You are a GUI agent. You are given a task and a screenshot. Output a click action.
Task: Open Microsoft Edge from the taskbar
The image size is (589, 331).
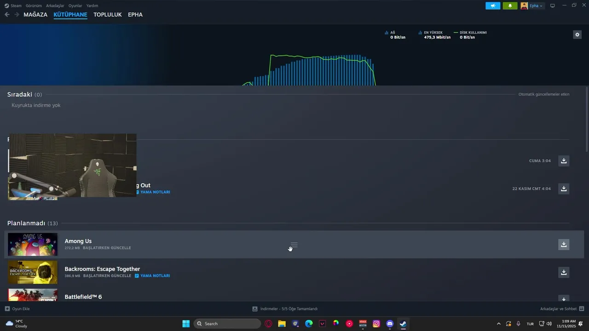(x=309, y=324)
